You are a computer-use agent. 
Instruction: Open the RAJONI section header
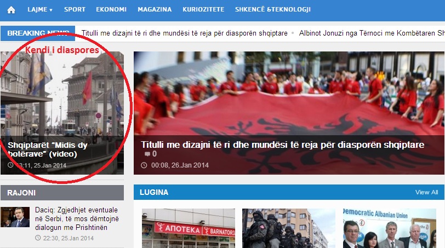pyautogui.click(x=62, y=193)
